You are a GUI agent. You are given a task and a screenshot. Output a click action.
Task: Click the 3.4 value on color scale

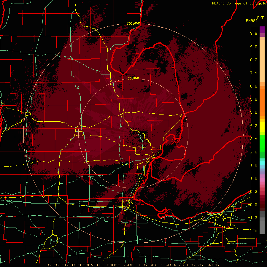[254, 139]
